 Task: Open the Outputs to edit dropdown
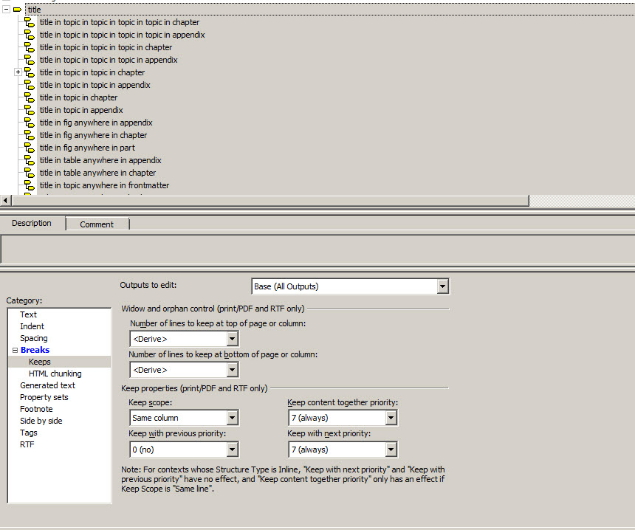[x=442, y=286]
